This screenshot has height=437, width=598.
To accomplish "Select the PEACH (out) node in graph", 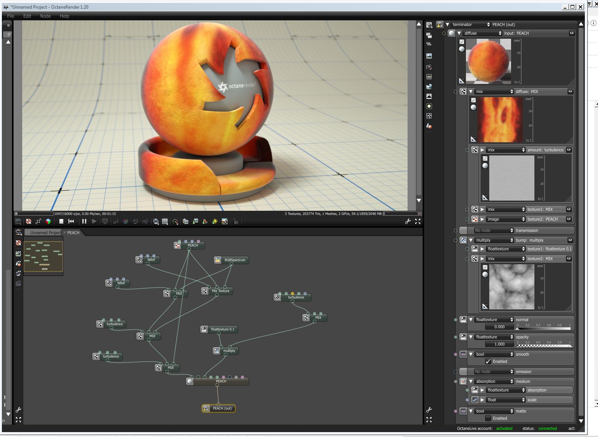I will 219,408.
